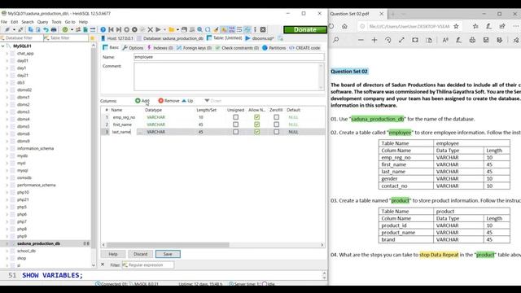Screen dimensions: 521x293
Task: Uncheck Allow NULL for first_name
Action: click(x=257, y=125)
